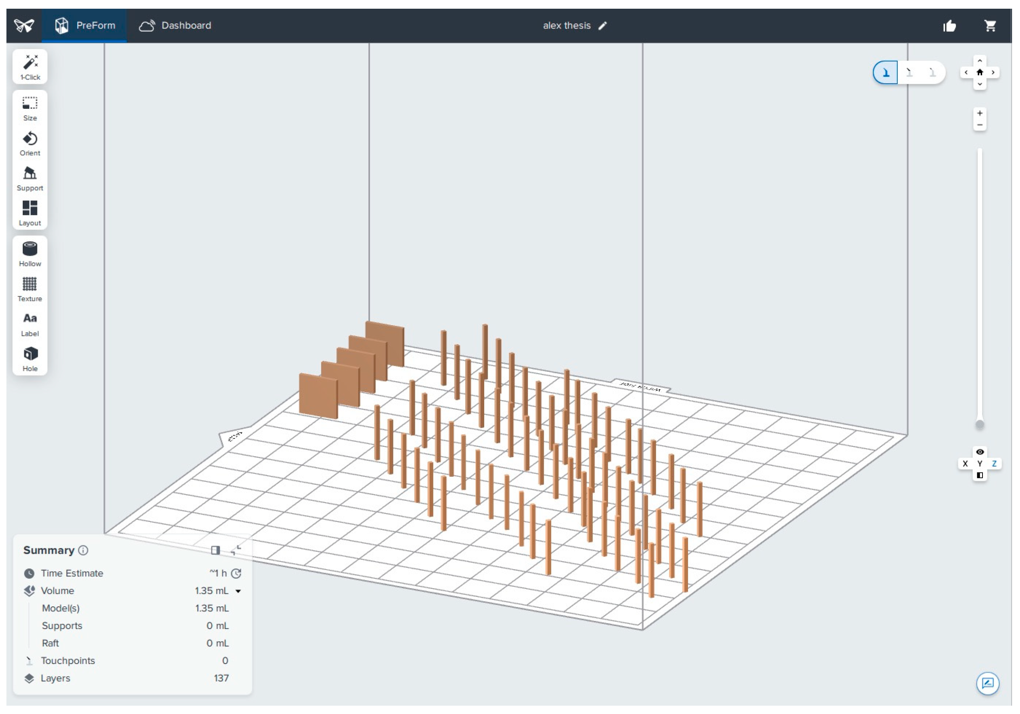Select the first support display mode

click(x=885, y=72)
